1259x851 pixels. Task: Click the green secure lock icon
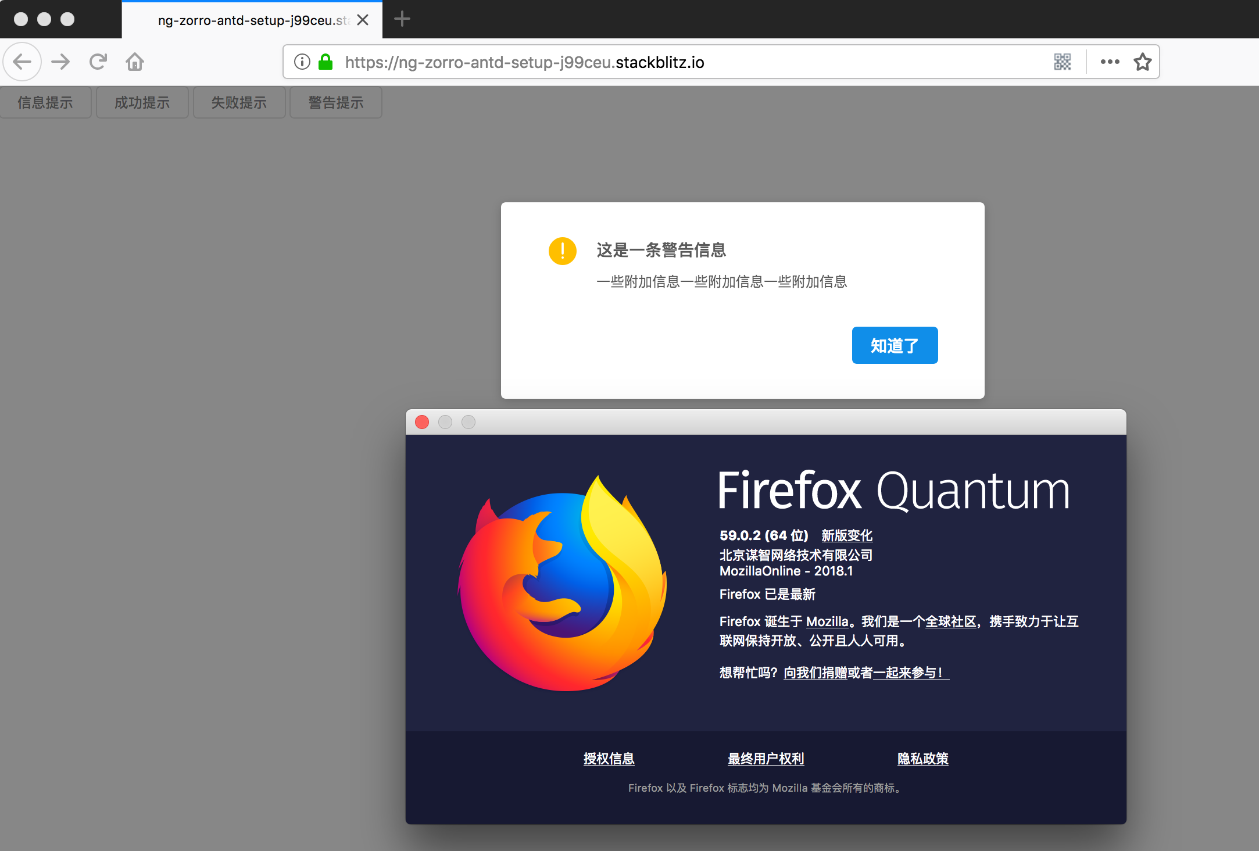tap(326, 62)
